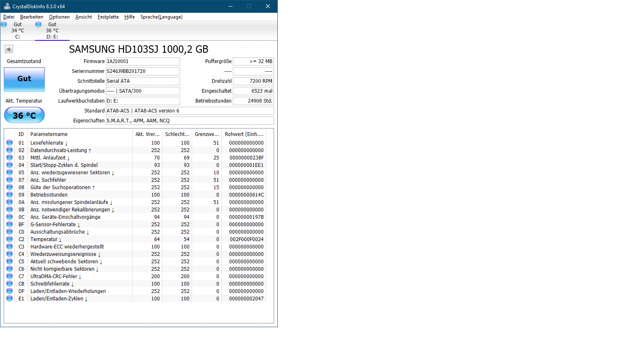The width and height of the screenshot is (633, 356).
Task: Click status orb for Datendurchsatz-Leistung row
Action: point(9,150)
